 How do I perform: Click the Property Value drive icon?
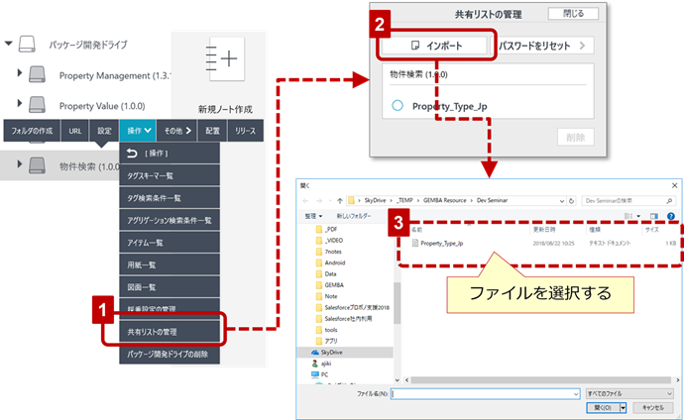click(37, 105)
